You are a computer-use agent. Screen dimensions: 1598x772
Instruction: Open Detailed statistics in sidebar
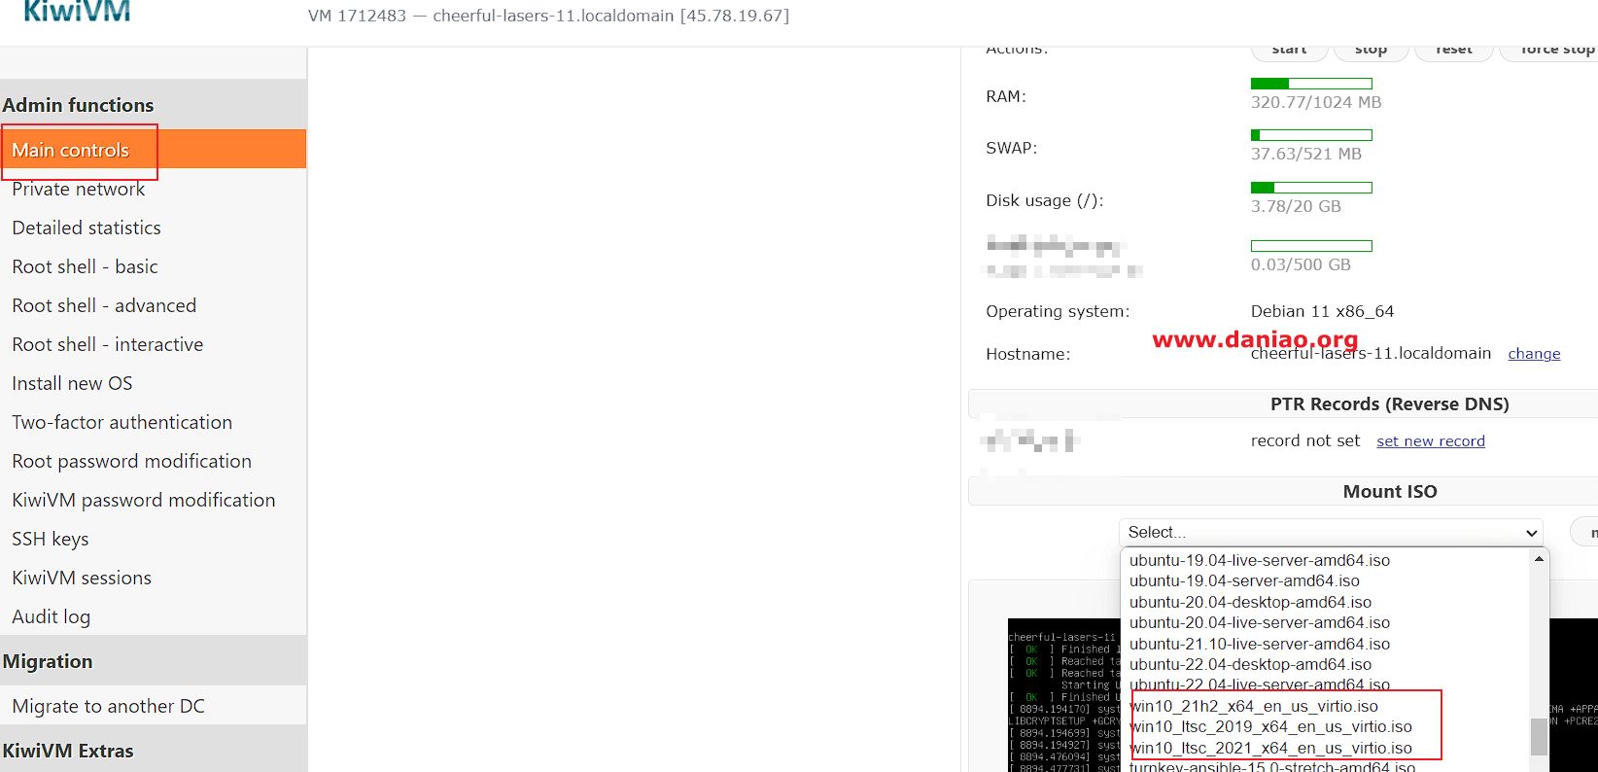[x=87, y=228]
